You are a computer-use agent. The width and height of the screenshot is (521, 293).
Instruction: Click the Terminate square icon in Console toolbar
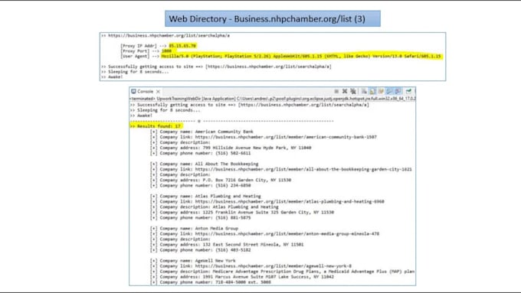(x=336, y=91)
